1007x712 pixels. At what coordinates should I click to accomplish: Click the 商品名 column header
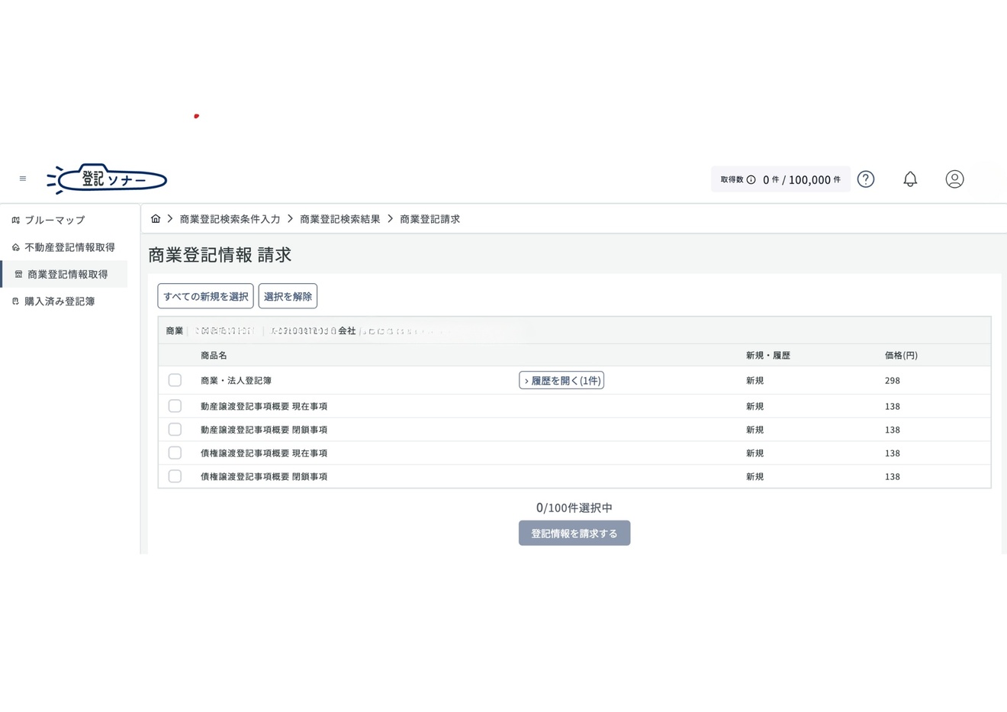[214, 356]
